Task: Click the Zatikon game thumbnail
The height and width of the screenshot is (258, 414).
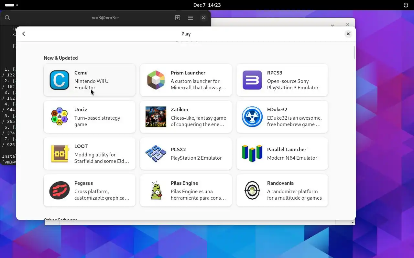Action: (156, 117)
